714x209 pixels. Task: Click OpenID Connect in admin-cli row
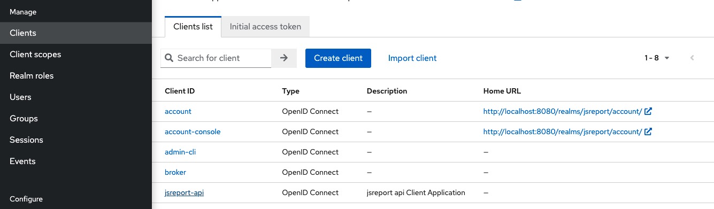pos(310,152)
